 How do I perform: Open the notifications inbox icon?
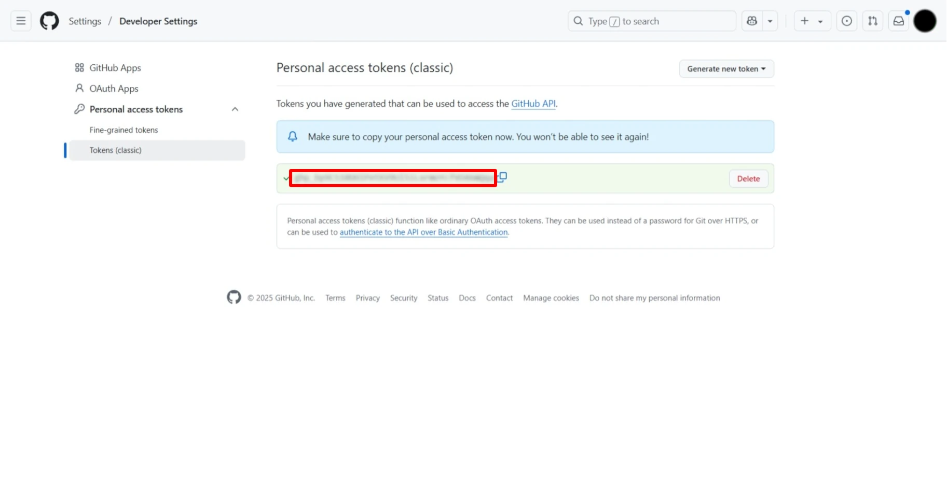[899, 21]
